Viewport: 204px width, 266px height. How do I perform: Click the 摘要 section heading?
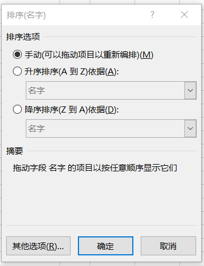coord(15,151)
